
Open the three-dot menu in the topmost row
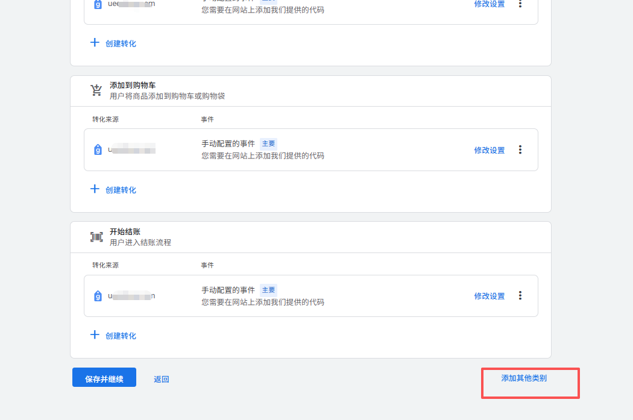click(520, 4)
